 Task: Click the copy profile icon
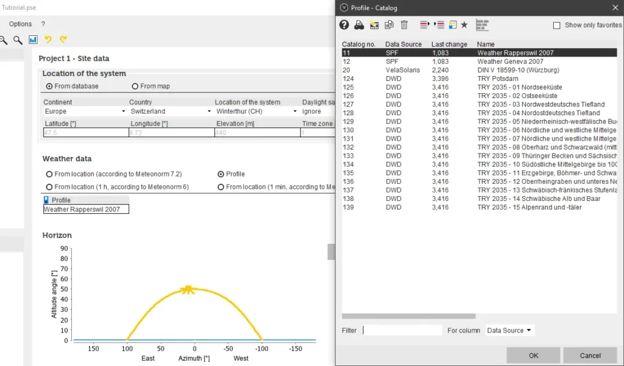click(389, 25)
